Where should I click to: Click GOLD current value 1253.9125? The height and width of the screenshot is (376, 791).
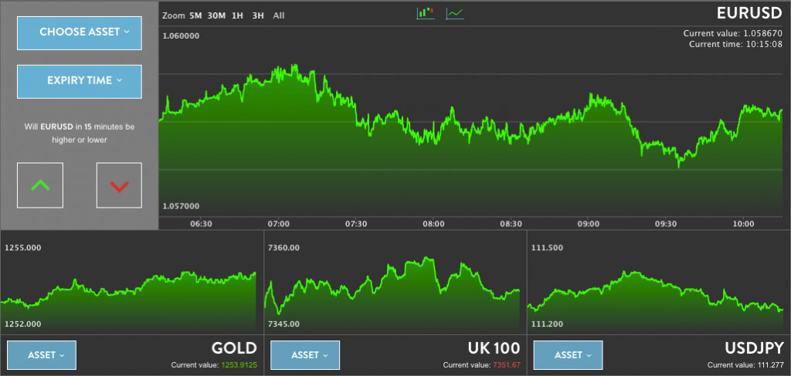coord(214,365)
